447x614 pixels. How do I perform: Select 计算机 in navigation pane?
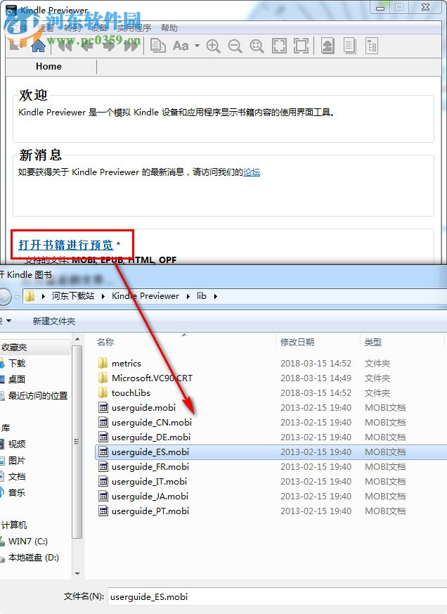point(14,525)
